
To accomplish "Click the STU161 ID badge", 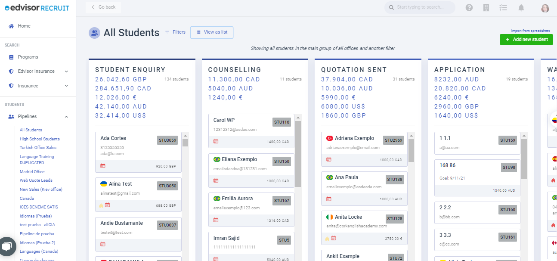I will tap(508, 237).
